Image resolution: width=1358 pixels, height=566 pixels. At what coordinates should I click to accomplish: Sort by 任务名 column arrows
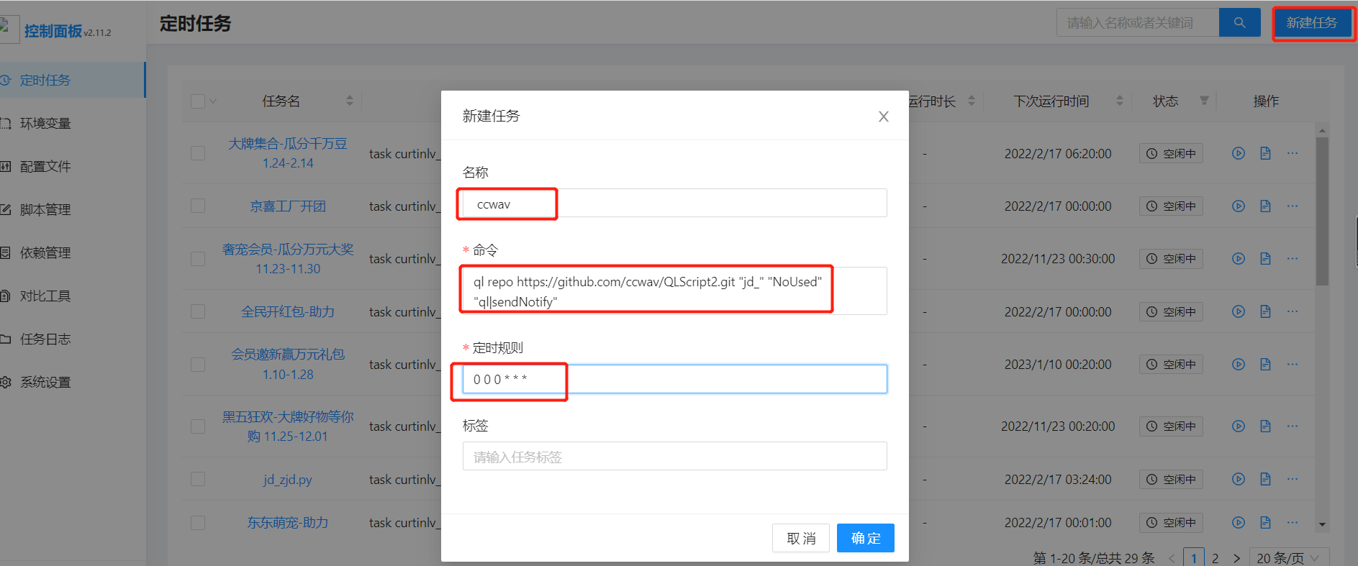coord(350,101)
